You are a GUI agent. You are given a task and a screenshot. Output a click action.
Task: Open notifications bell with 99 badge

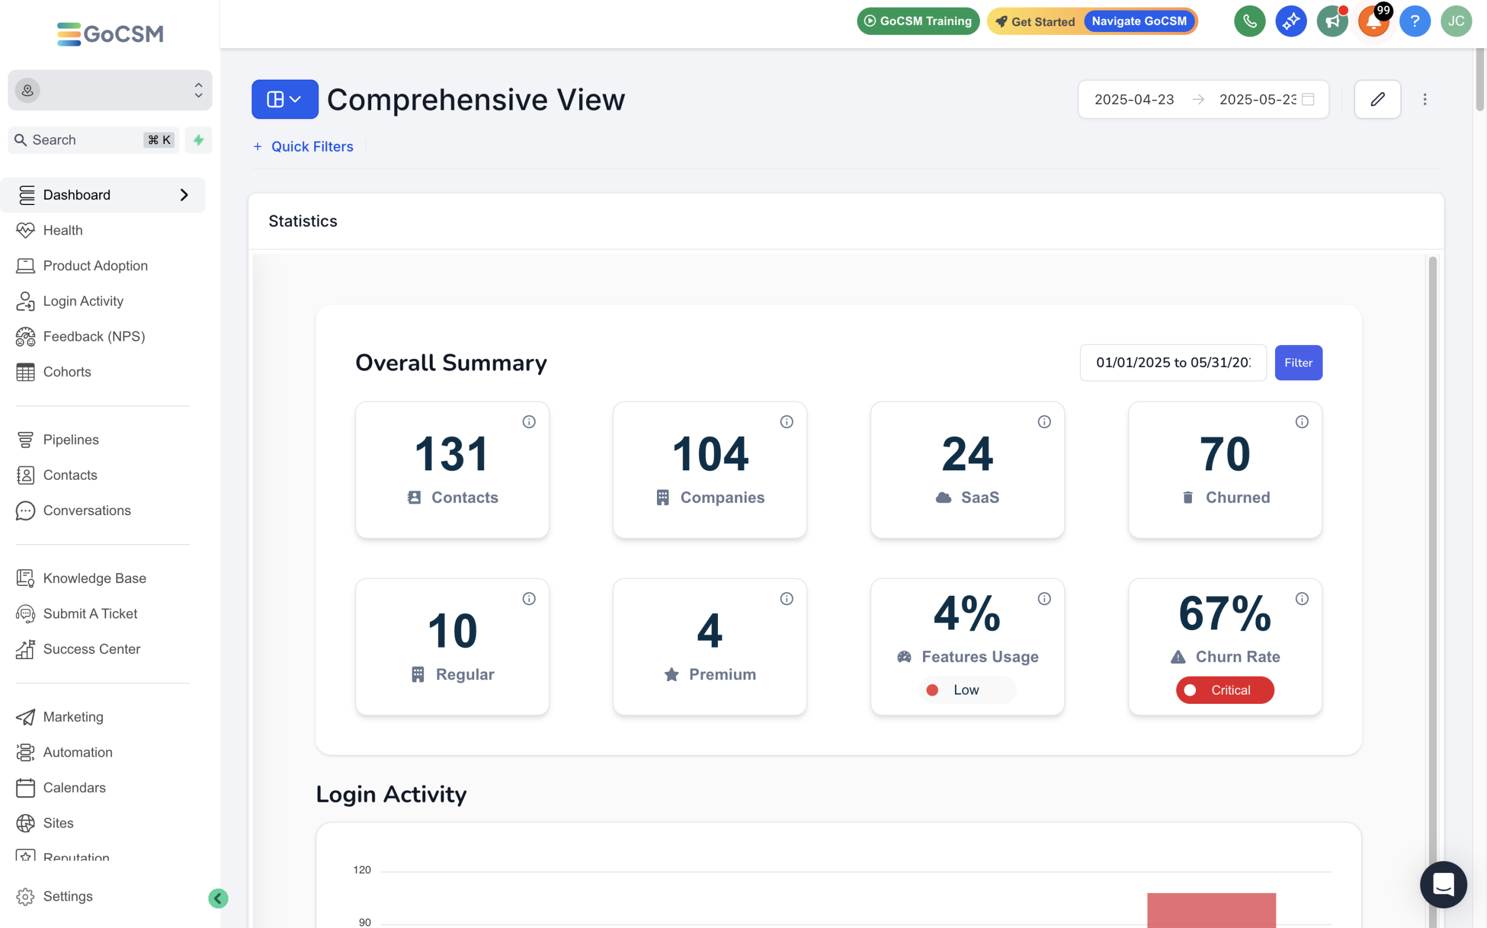[1374, 21]
